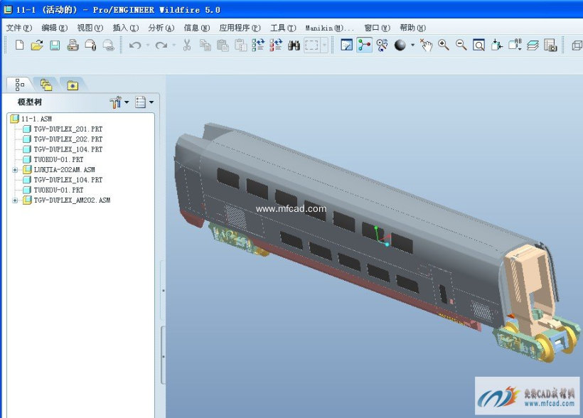Paste using the Paste clipboard icon
The height and width of the screenshot is (418, 583).
pyautogui.click(x=223, y=45)
